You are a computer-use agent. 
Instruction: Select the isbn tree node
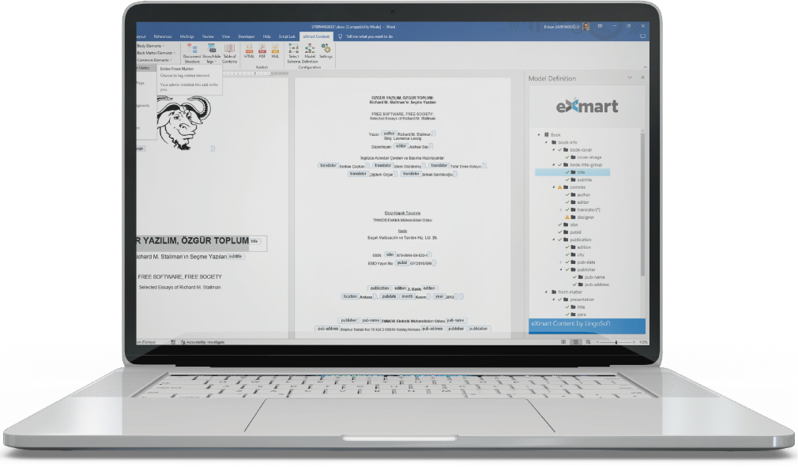pyautogui.click(x=574, y=225)
